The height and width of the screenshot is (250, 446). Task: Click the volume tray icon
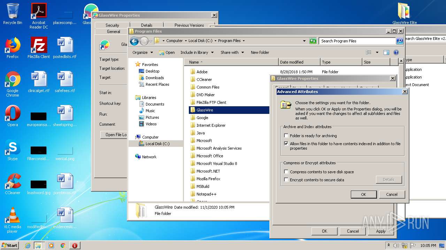(x=396, y=245)
